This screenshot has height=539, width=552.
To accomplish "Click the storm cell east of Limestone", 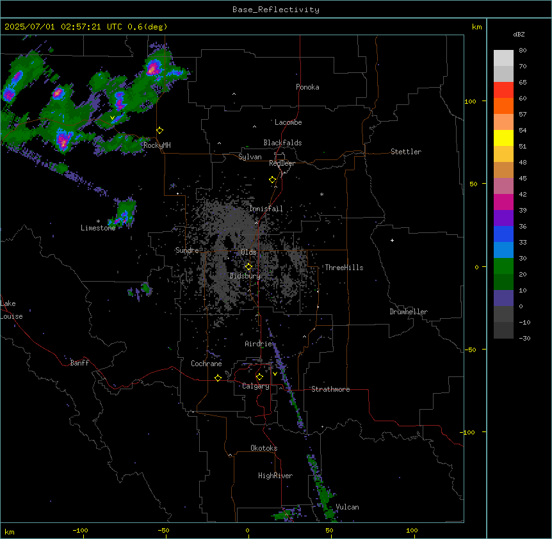I will 123,213.
